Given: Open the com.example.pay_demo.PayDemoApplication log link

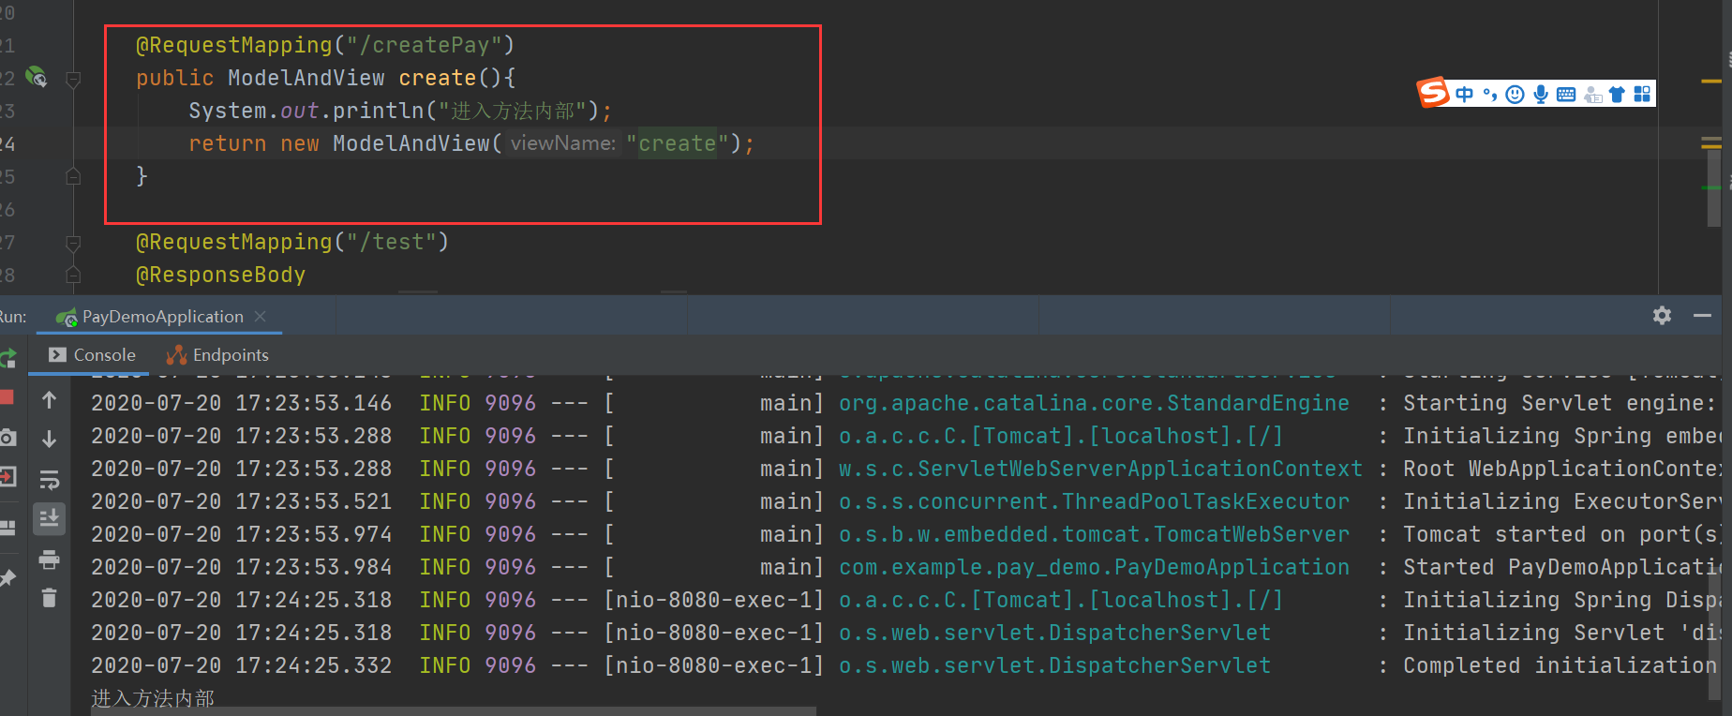Looking at the screenshot, I should 1094,567.
